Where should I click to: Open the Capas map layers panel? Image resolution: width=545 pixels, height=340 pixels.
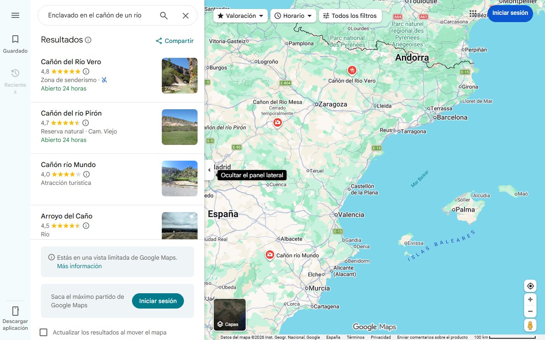229,314
